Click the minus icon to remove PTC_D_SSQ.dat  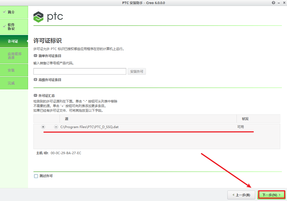click(56, 127)
